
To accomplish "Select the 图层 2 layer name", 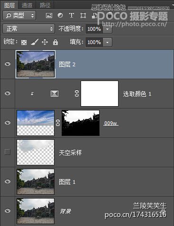I will [67, 64].
